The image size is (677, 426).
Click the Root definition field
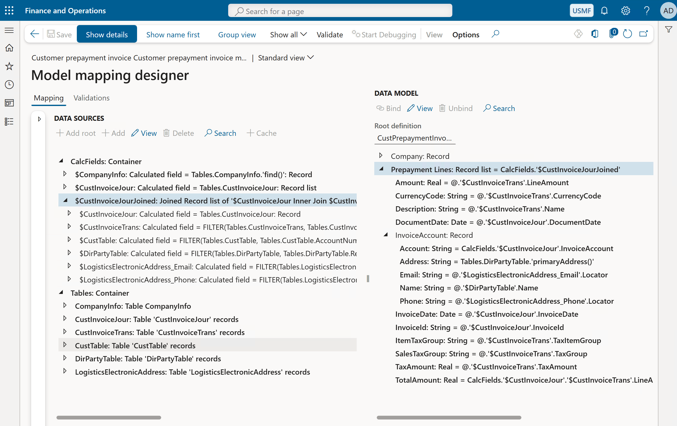415,138
